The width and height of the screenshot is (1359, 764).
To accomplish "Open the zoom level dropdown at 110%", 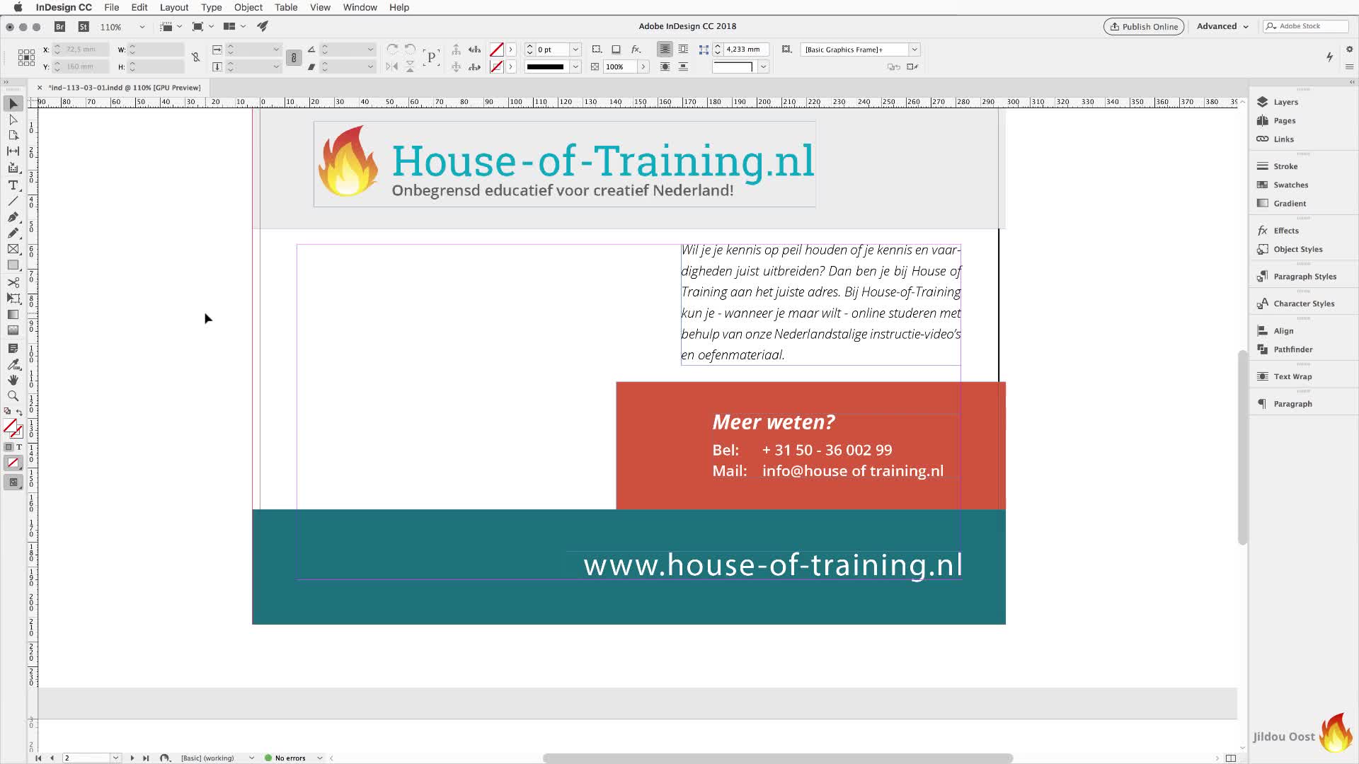I will (x=142, y=27).
